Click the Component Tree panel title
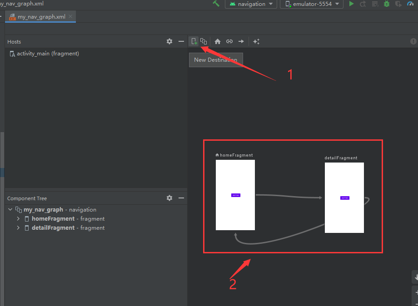 coord(27,198)
